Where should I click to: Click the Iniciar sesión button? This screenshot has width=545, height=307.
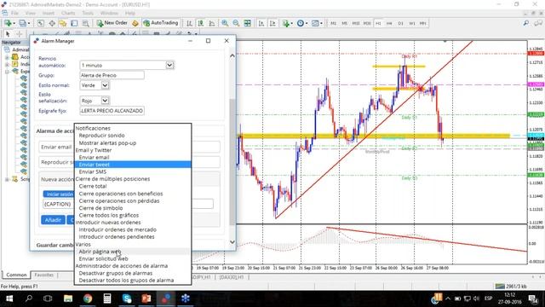point(59,194)
